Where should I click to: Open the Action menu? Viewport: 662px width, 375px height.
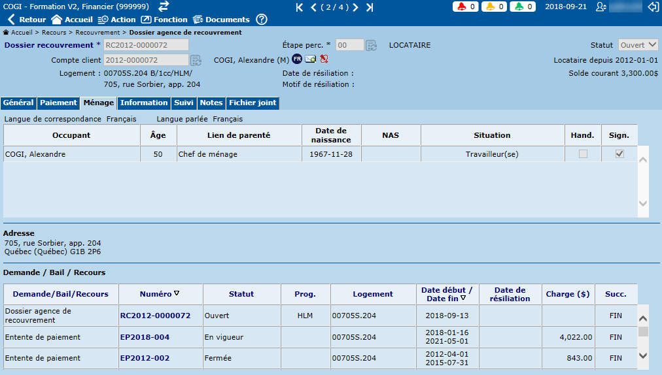tap(118, 20)
